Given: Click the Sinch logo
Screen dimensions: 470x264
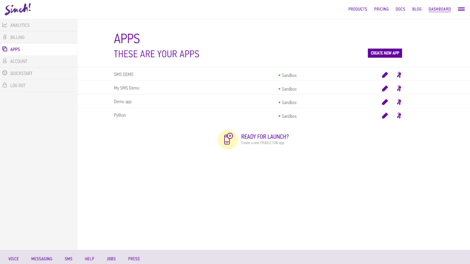Looking at the screenshot, I should point(18,9).
